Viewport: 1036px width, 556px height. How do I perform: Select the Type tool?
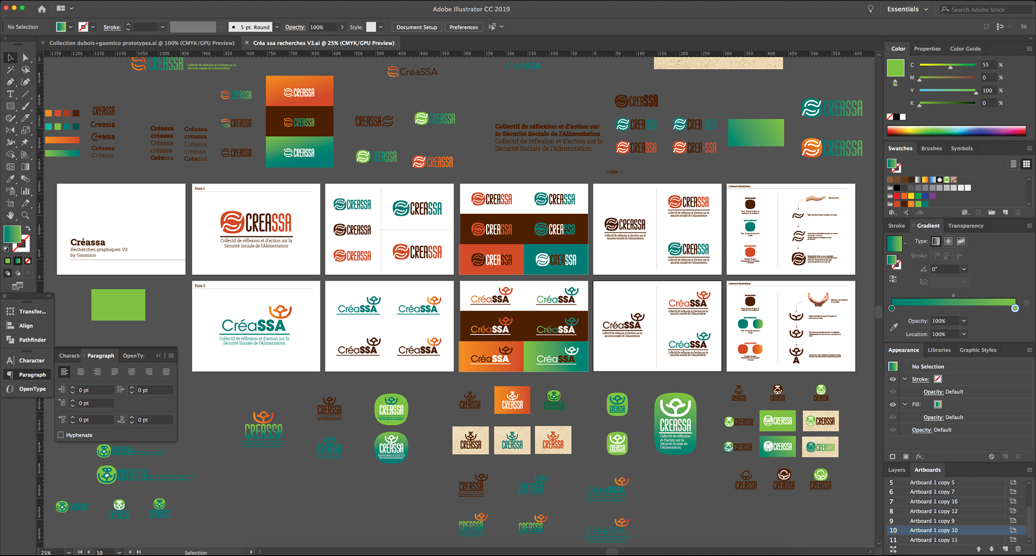(x=10, y=94)
